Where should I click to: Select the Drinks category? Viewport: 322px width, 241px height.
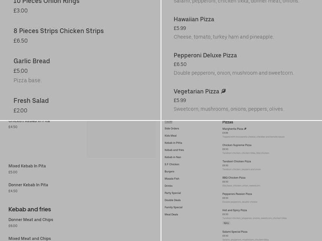click(x=168, y=186)
